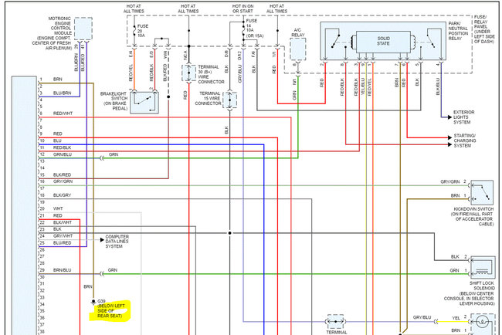Click the Fuse 20 10A fuse symbol

tap(134, 32)
